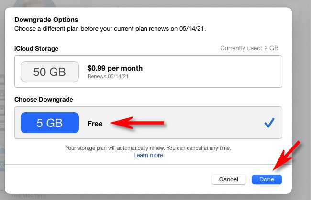
Task: Click the $0.99 per month price label
Action: pyautogui.click(x=115, y=68)
